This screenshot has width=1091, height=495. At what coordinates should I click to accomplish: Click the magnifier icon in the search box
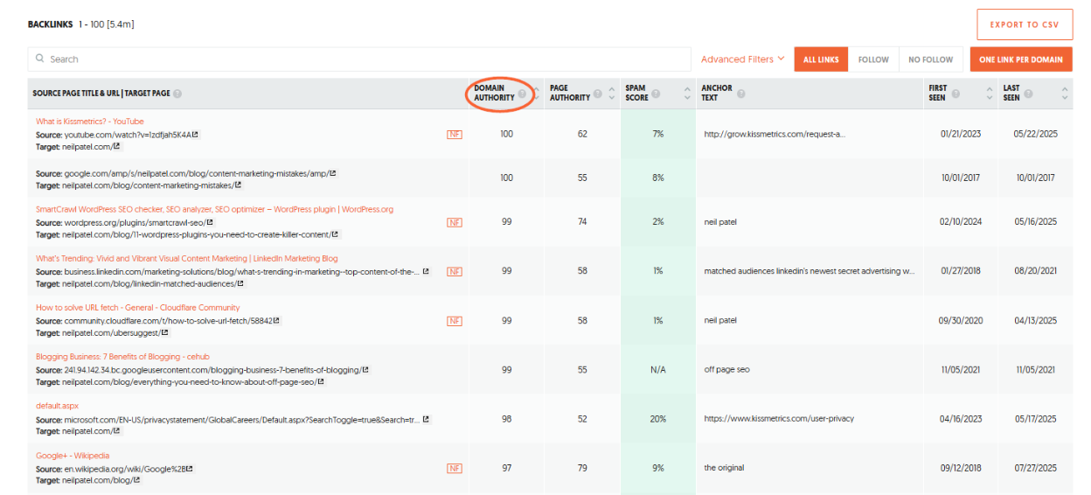[40, 59]
